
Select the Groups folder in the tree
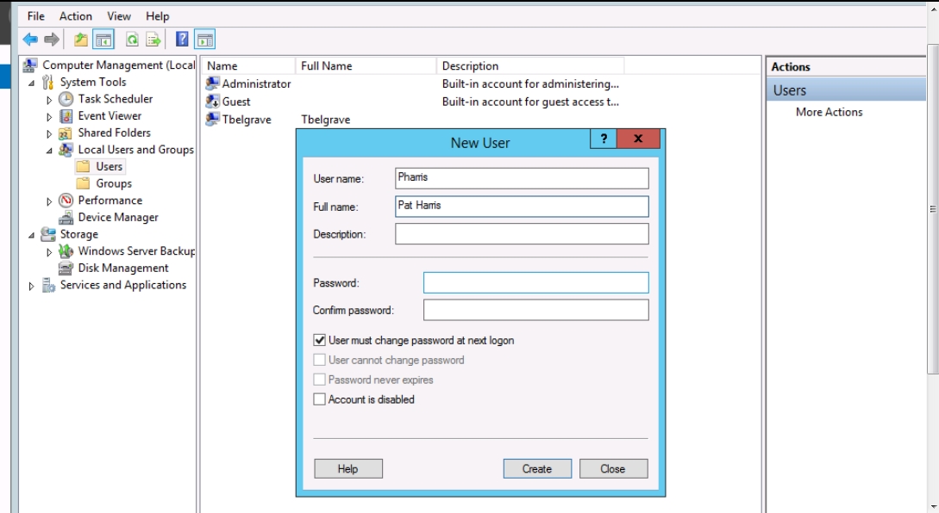click(x=113, y=183)
